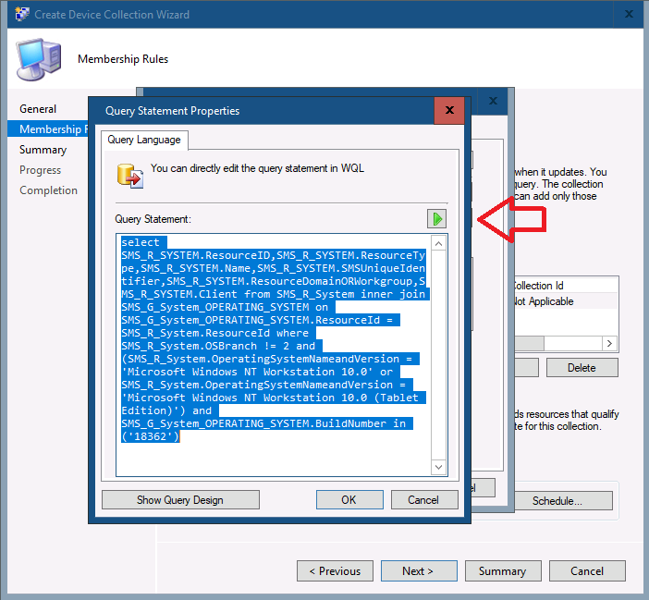
Task: Click the Collection Id column header
Action: (x=538, y=286)
